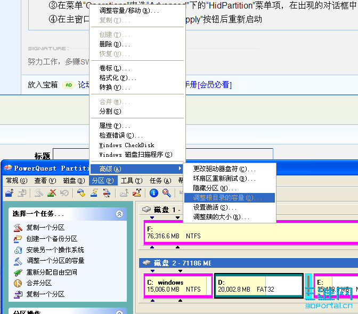Select the F: 76,316.6 MB NTFS partition

(x=251, y=232)
